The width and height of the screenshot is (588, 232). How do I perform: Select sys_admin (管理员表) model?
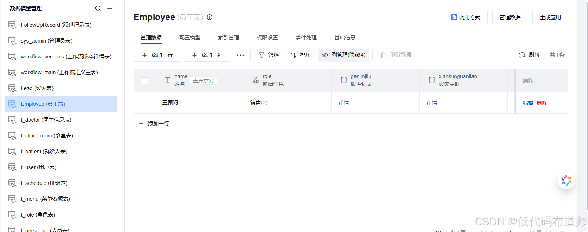(61, 41)
